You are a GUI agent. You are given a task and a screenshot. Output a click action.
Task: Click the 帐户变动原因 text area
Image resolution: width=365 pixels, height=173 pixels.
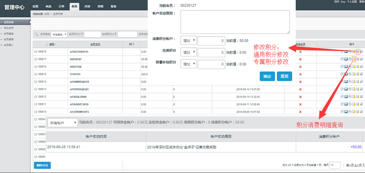235,22
